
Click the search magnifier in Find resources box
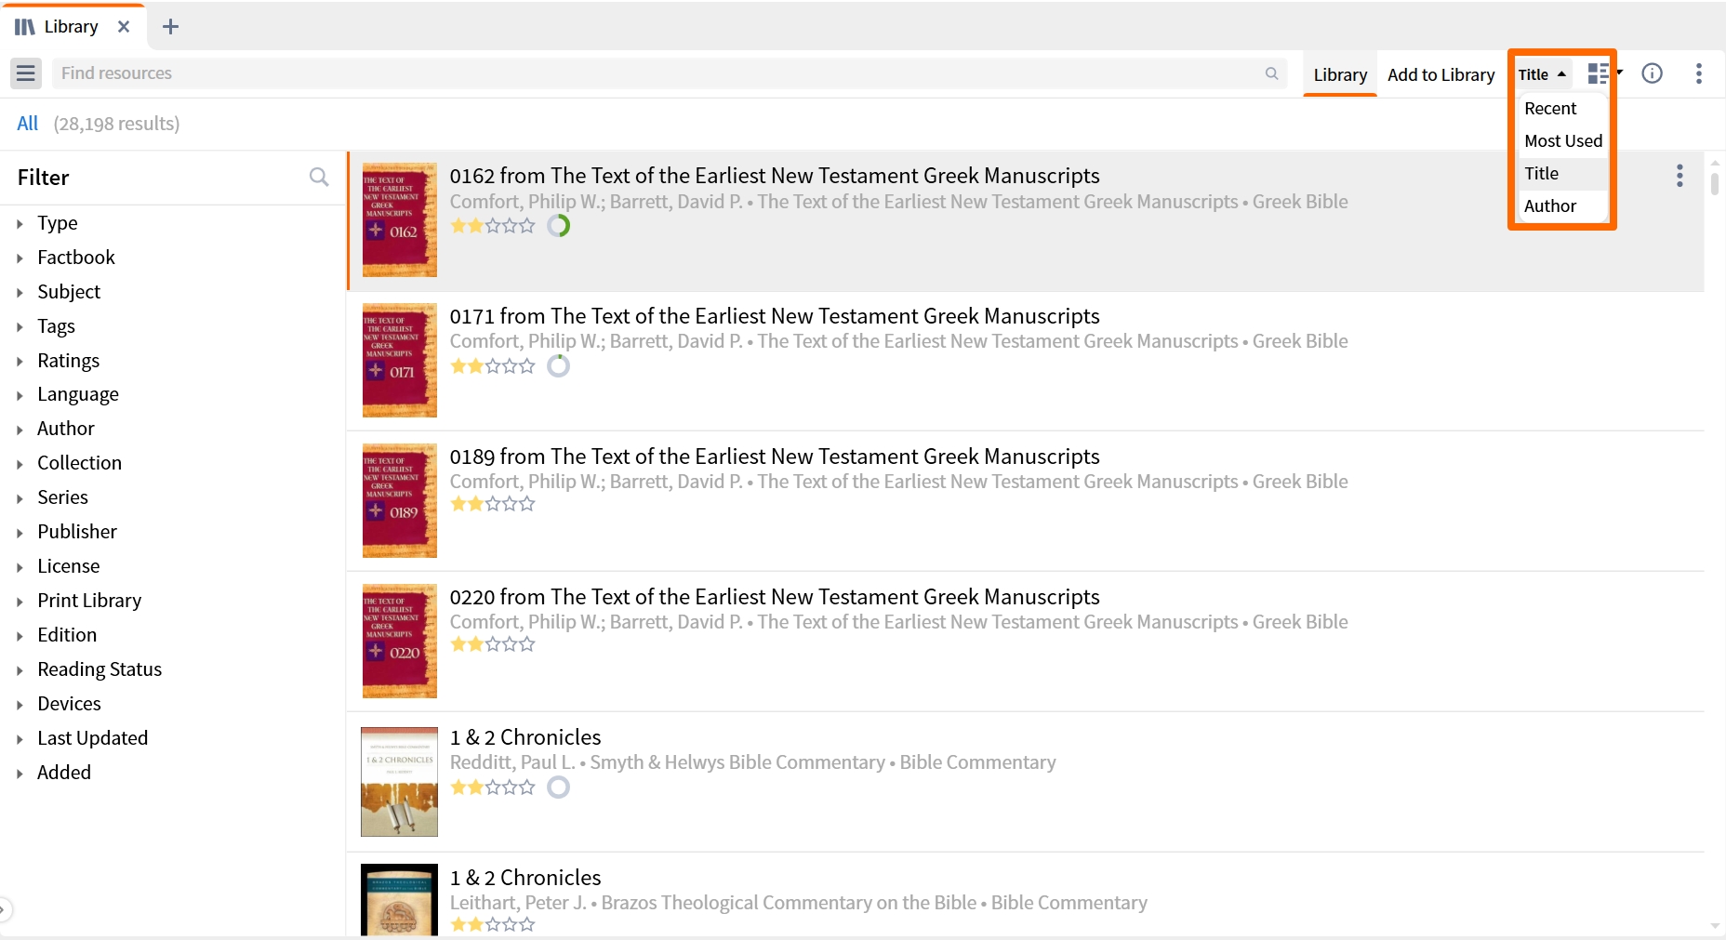tap(1271, 73)
